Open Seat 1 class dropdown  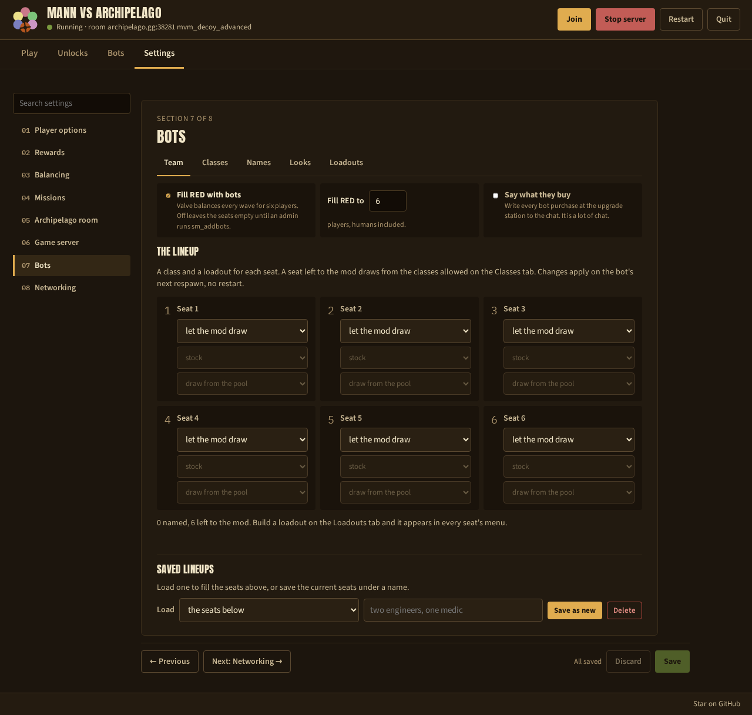point(242,331)
